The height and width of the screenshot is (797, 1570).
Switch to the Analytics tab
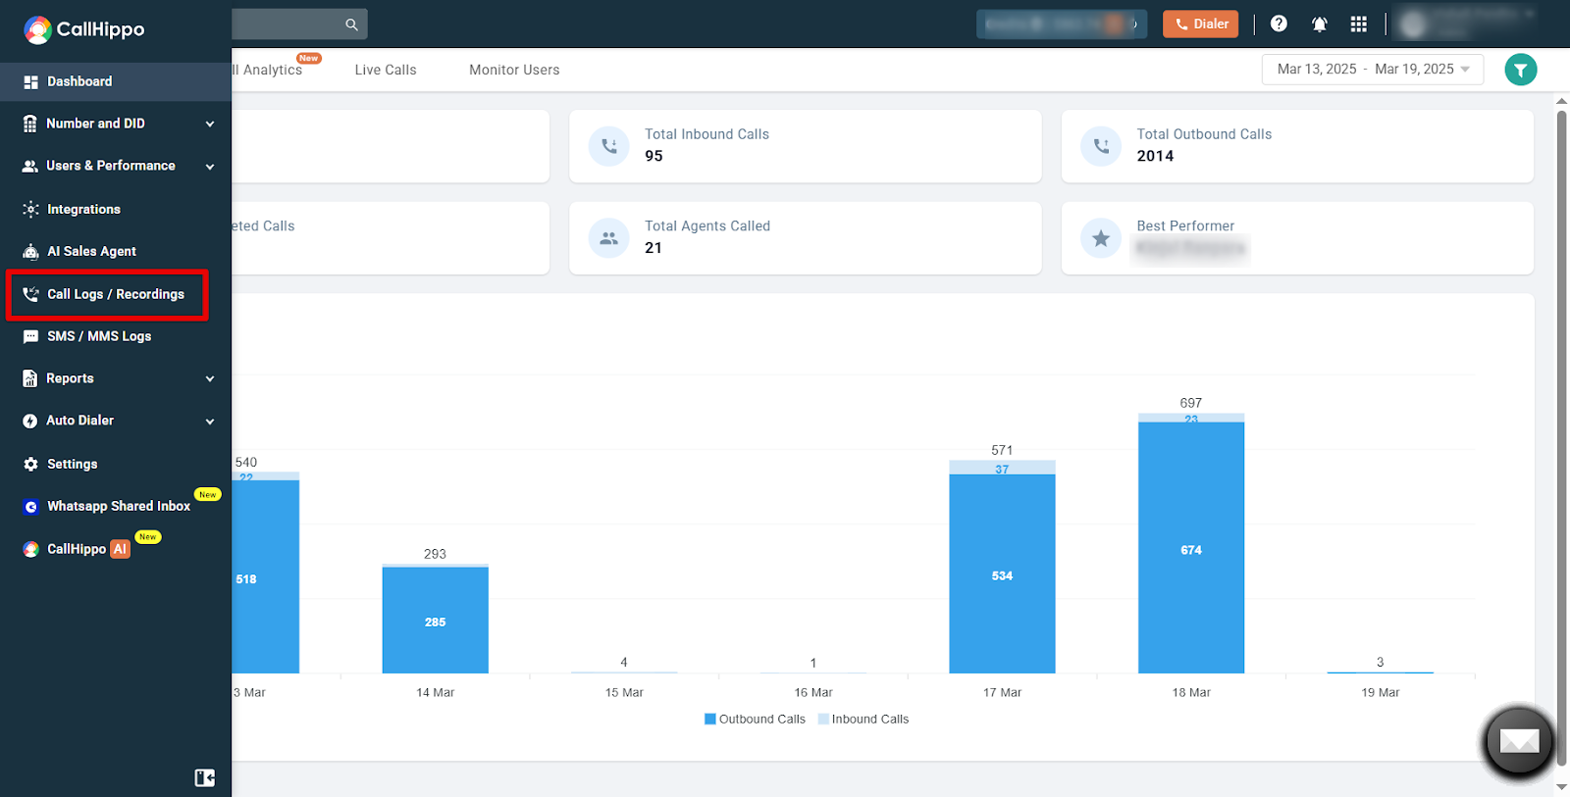coord(268,70)
